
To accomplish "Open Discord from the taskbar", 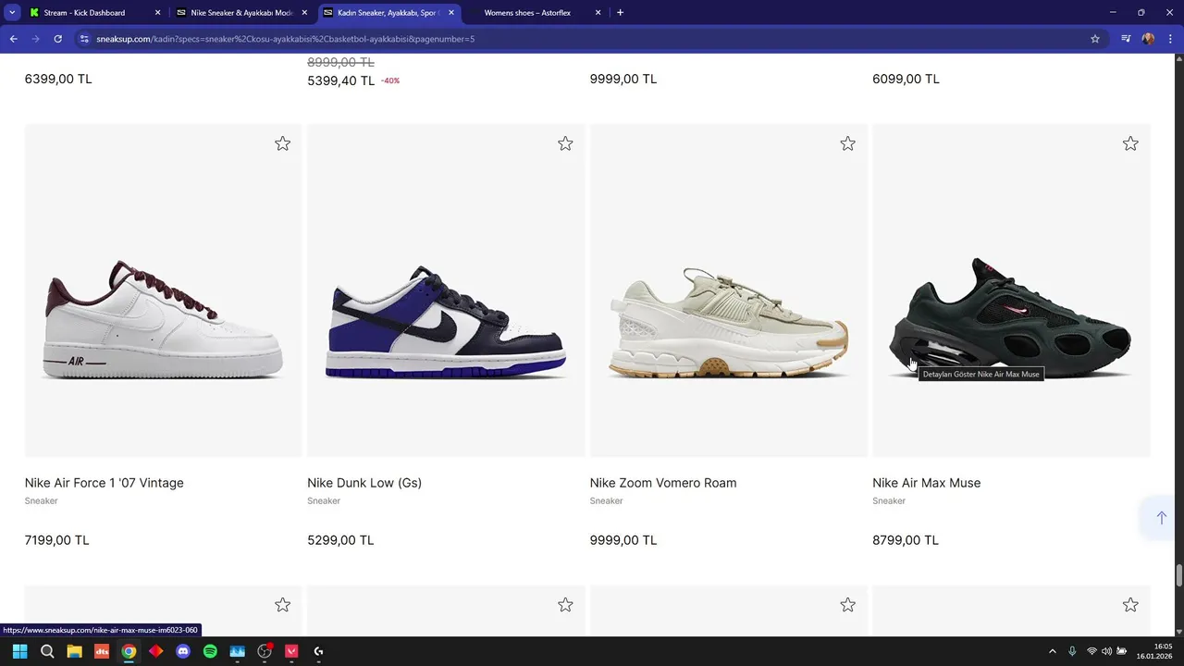I will [x=183, y=651].
